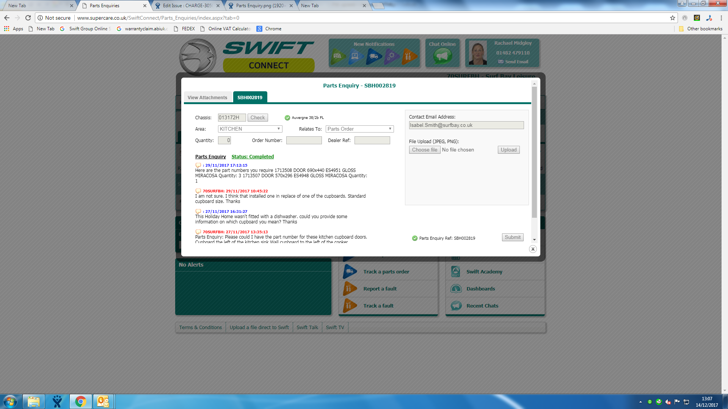Click the green caravan notification icon

point(338,56)
